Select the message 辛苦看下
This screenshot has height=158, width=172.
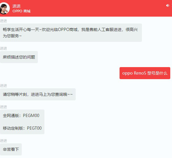[11, 149]
